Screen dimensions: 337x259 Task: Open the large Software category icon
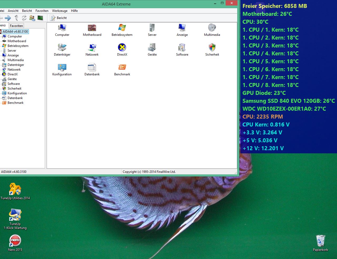tap(182, 47)
